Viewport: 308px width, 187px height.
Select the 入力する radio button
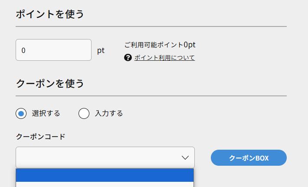(84, 113)
